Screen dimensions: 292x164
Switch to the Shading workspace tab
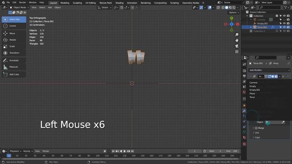coord(120,3)
